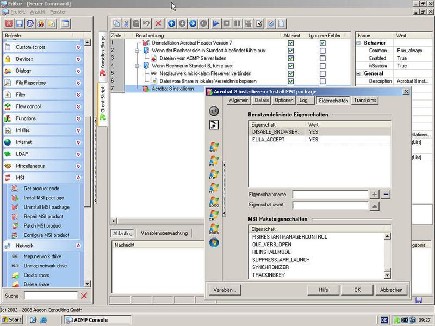Select the Windows ME OS icon in dialog
435x326 pixels.
point(214,174)
